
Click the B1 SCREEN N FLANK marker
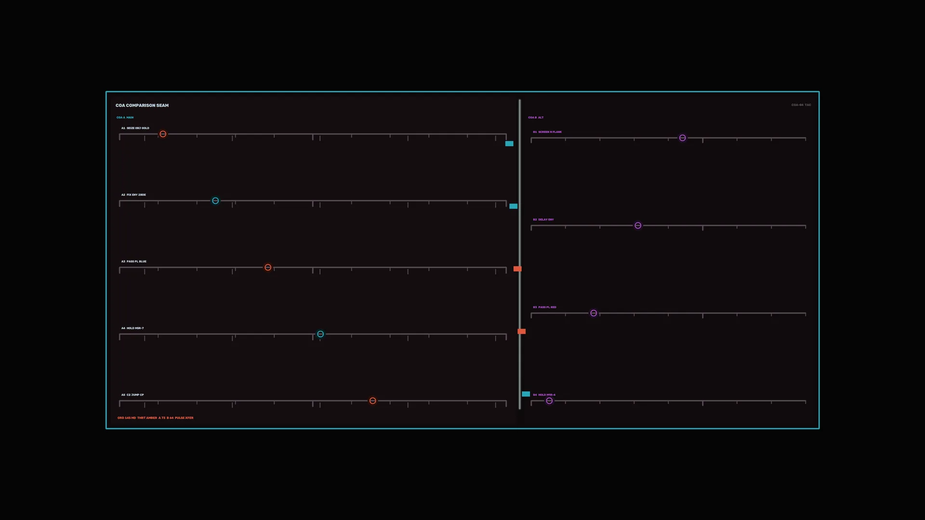[683, 138]
